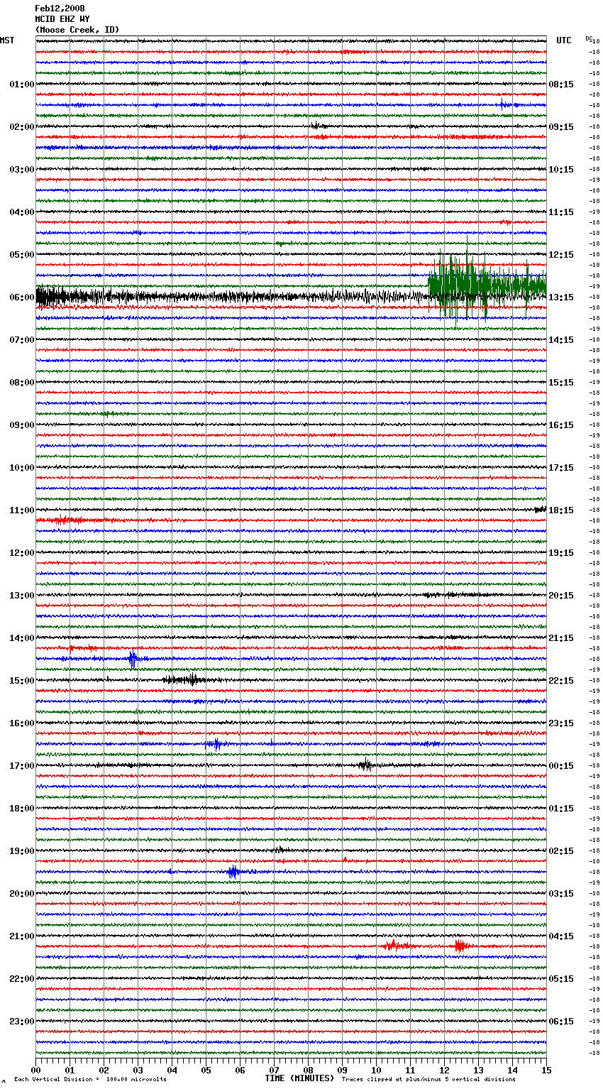
Task: Select the 'Each Vertical Division = 100.00 microvolts' note
Action: (x=90, y=1079)
